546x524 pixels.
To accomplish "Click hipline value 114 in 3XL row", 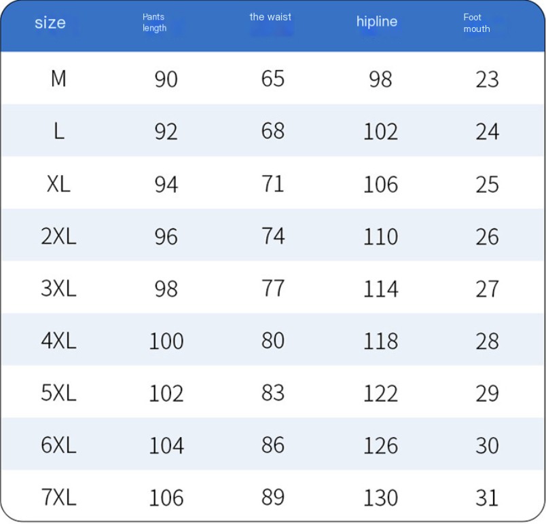I will click(380, 289).
